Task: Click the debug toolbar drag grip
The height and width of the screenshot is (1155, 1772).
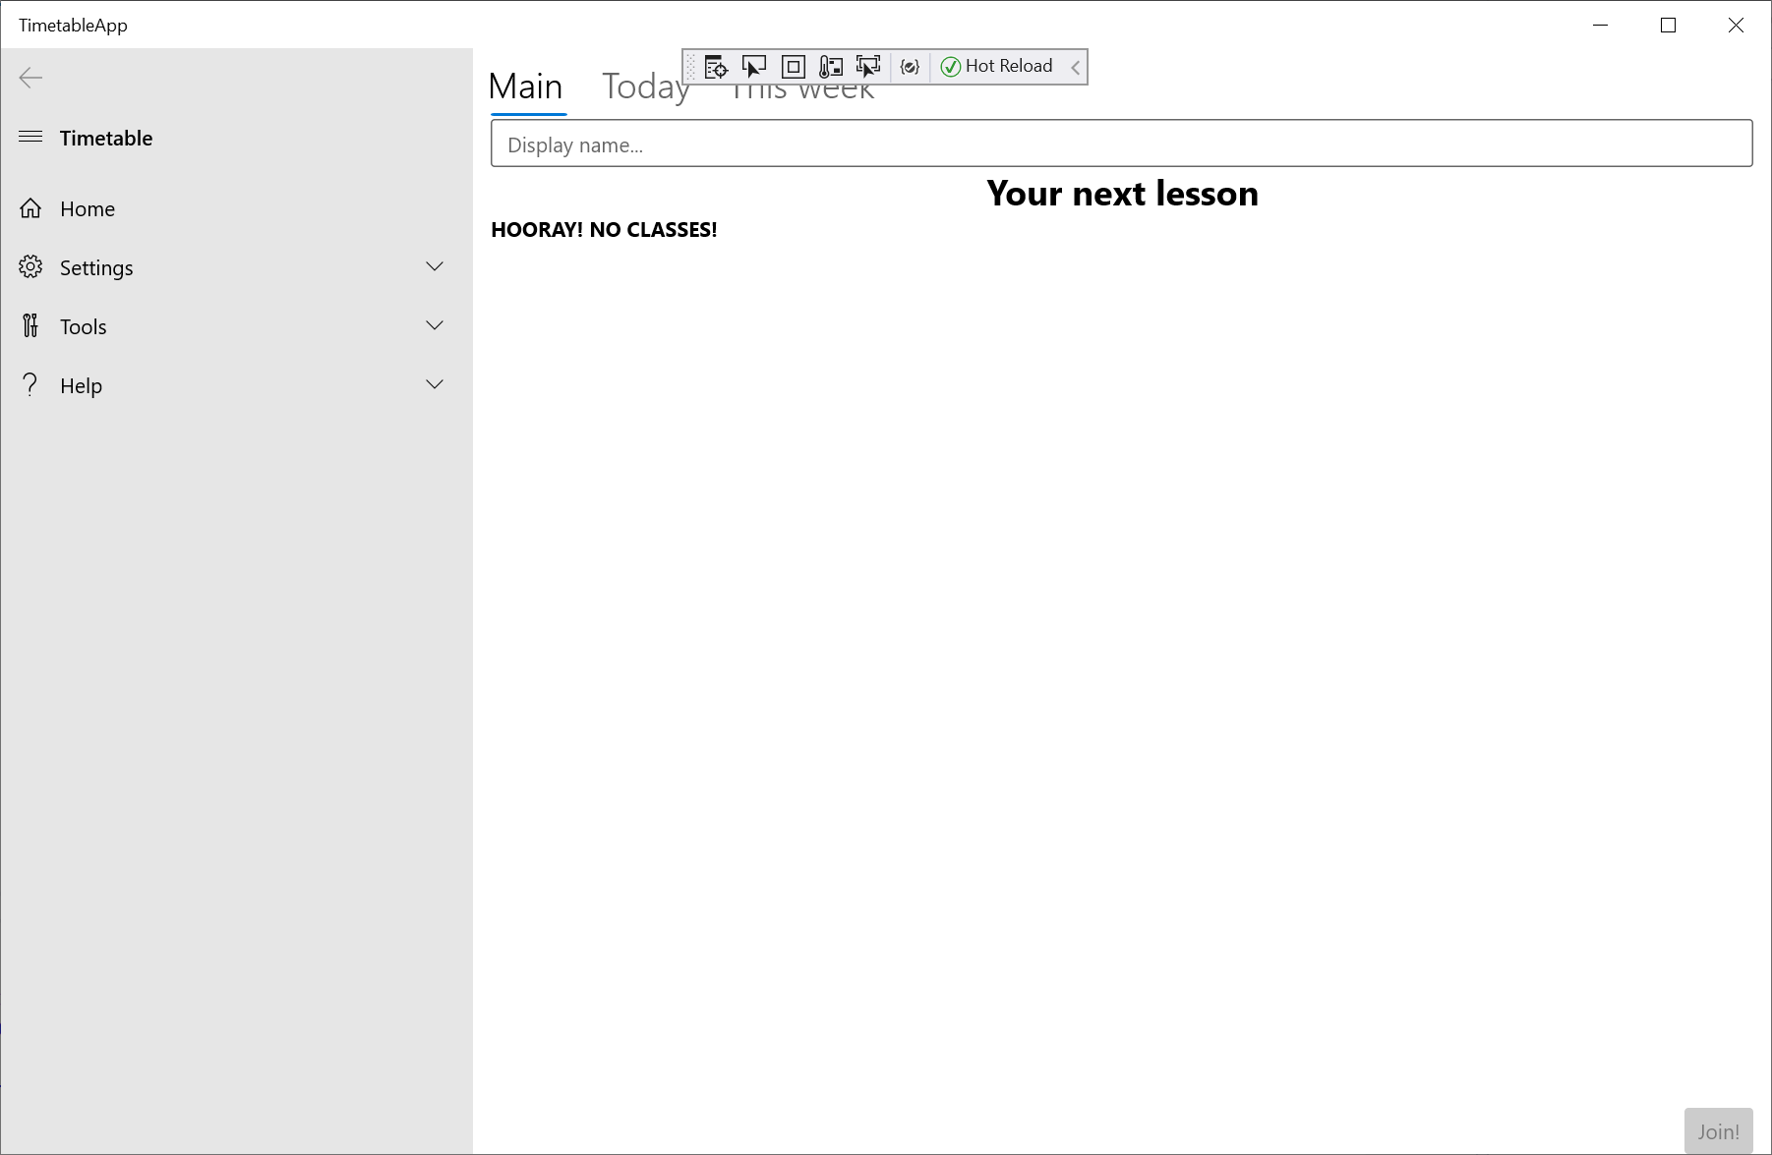Action: [690, 67]
